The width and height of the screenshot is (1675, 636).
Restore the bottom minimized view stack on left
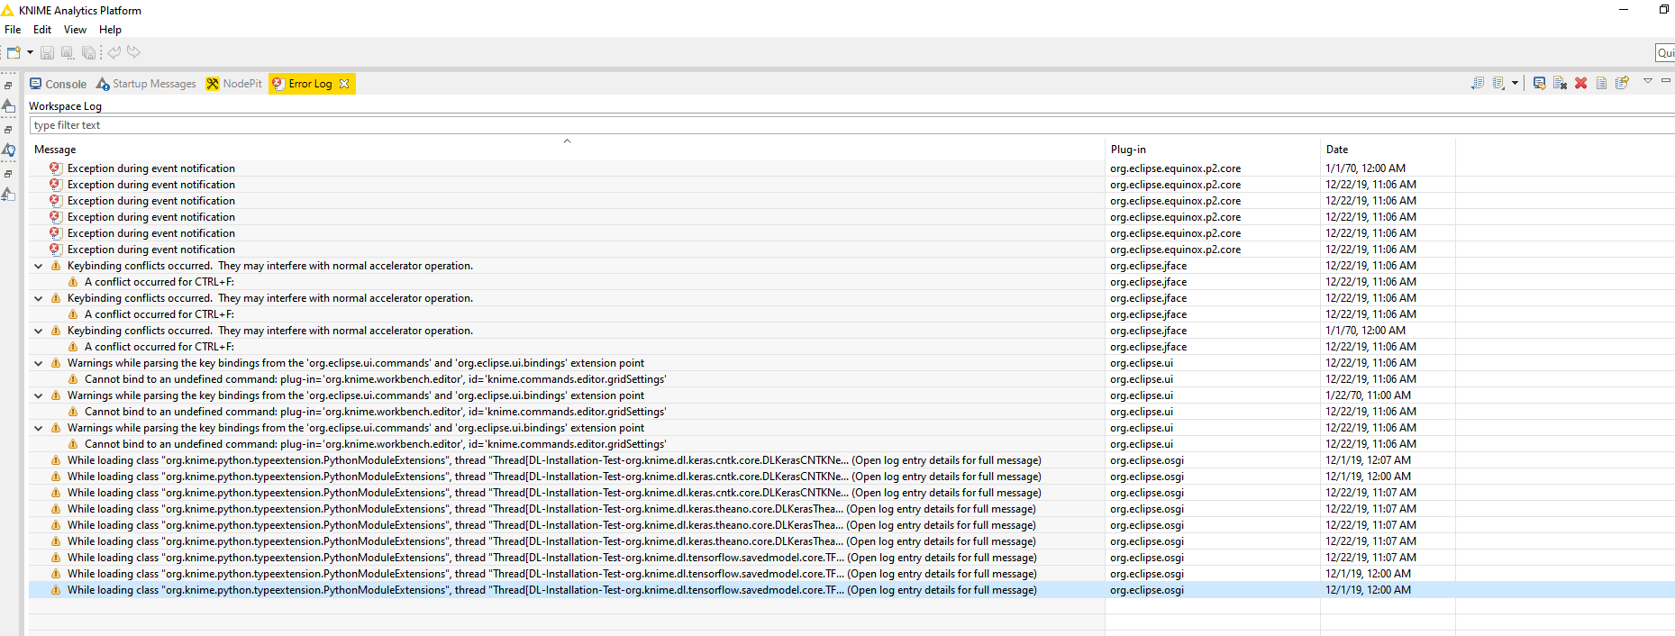click(8, 174)
